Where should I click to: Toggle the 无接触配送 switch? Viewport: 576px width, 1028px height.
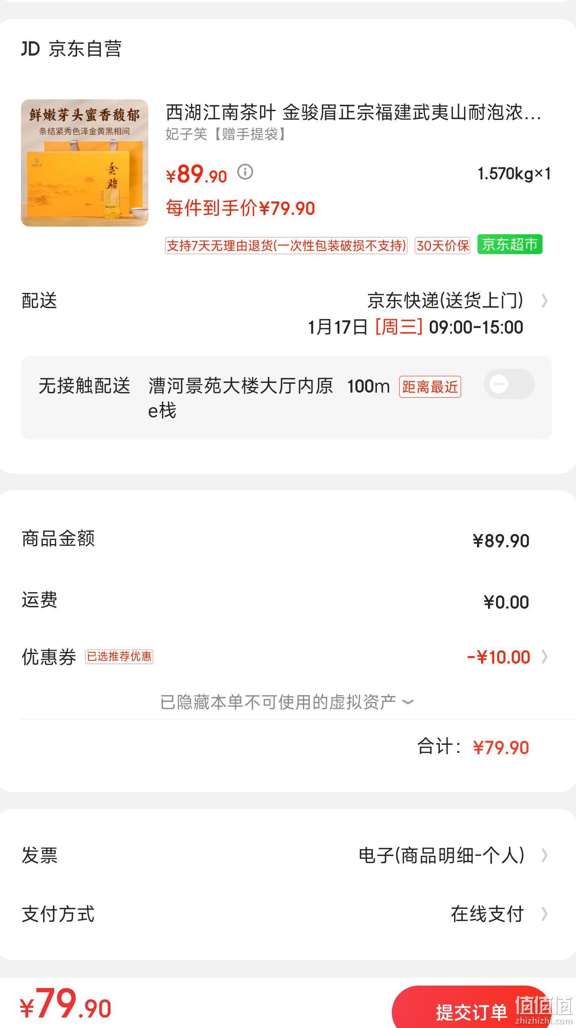pyautogui.click(x=509, y=384)
